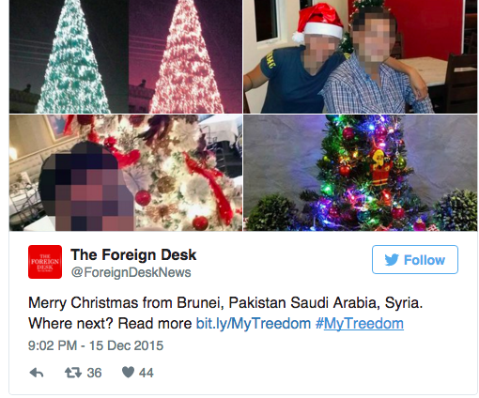Screen dimensions: 479x398
Task: Open the 9:02 PM - 15 Dec 2015 timestamp
Action: [x=96, y=345]
